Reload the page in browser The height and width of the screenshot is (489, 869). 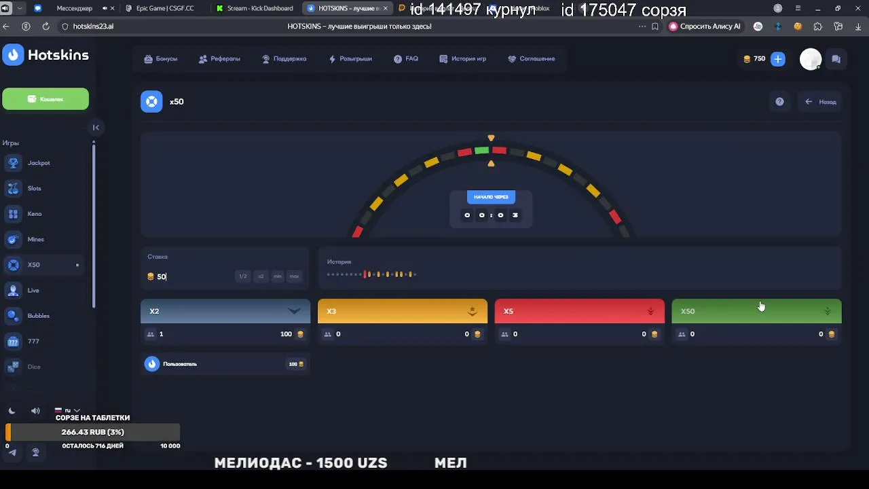coord(45,26)
